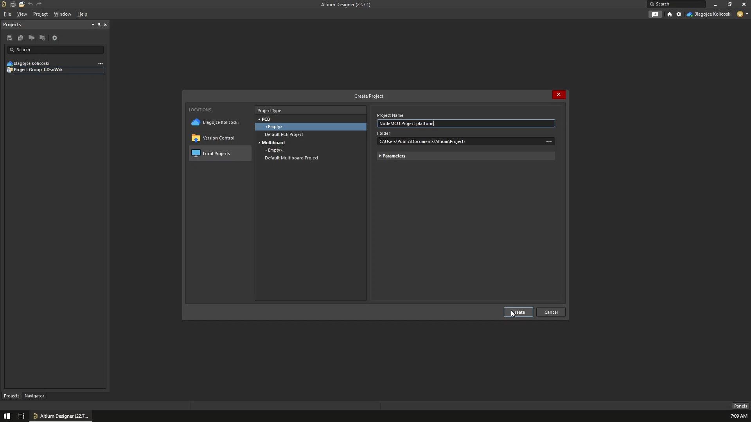Click the home icon in title bar
Image resolution: width=751 pixels, height=422 pixels.
pos(670,14)
